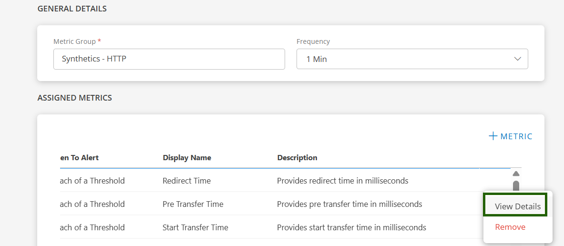564x246 pixels.
Task: Select the Start Transfer Time display name cell
Action: (195, 227)
